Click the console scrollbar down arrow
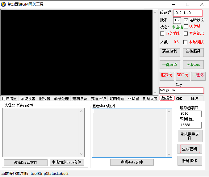The height and width of the screenshot is (177, 209). coord(155,92)
